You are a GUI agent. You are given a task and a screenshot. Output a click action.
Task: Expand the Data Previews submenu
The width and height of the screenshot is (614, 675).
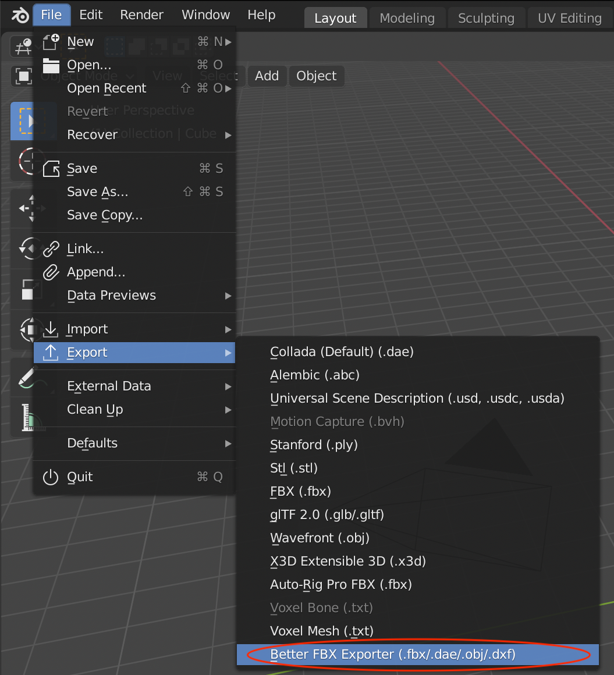point(135,296)
